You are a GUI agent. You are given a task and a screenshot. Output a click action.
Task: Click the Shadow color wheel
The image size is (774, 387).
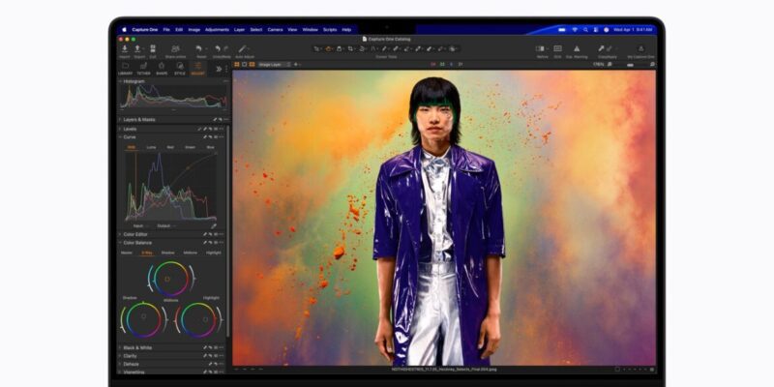click(143, 320)
